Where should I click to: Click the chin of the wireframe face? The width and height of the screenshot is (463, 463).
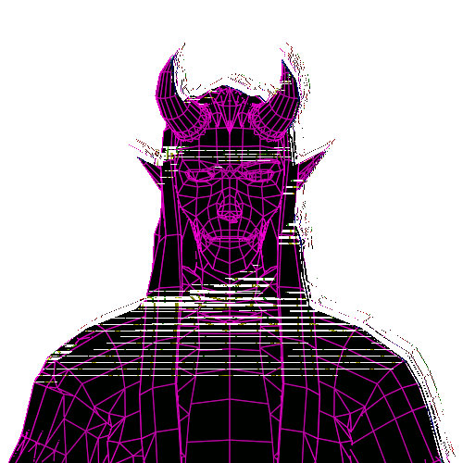(230, 261)
